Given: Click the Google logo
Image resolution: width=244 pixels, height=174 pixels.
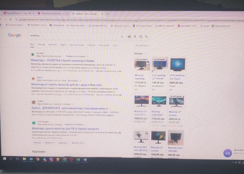Looking at the screenshot, I should pos(14,35).
